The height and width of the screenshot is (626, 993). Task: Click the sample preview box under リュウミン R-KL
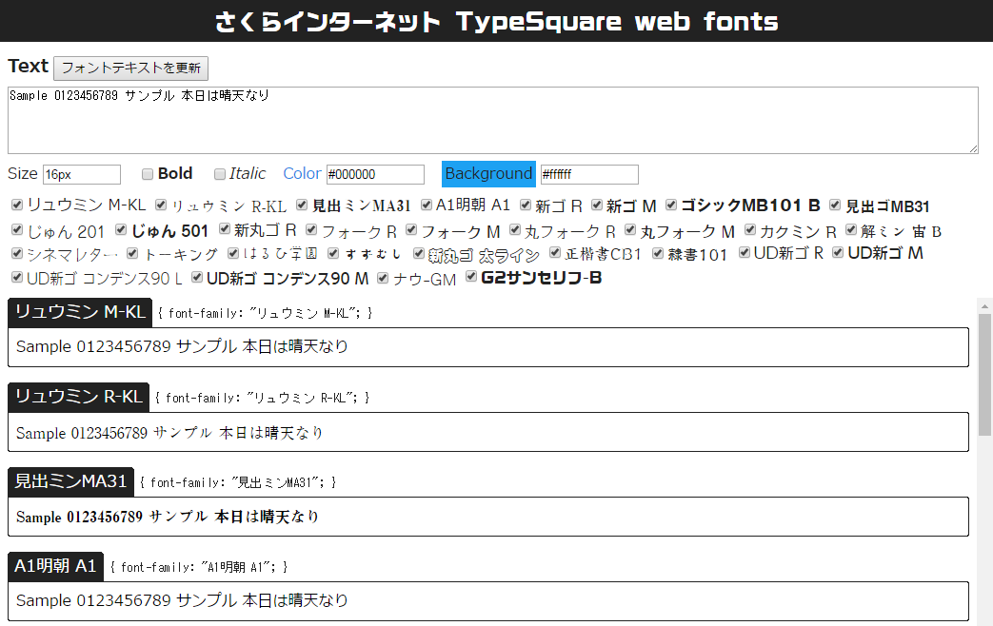click(x=488, y=432)
